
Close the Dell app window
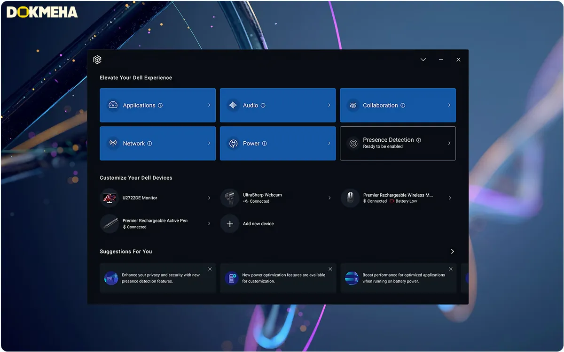tap(458, 60)
